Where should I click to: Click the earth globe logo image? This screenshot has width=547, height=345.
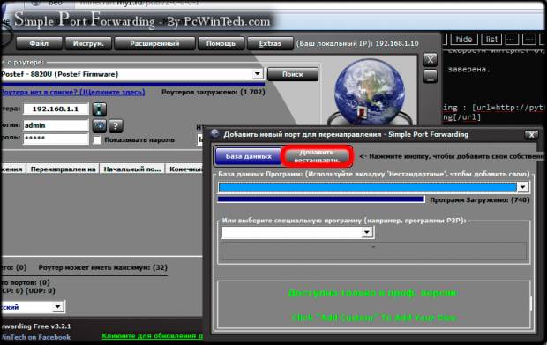(370, 92)
